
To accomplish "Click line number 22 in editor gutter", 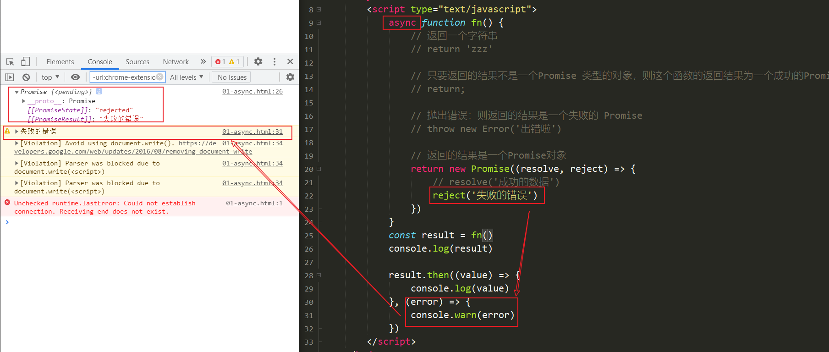I will pyautogui.click(x=309, y=196).
